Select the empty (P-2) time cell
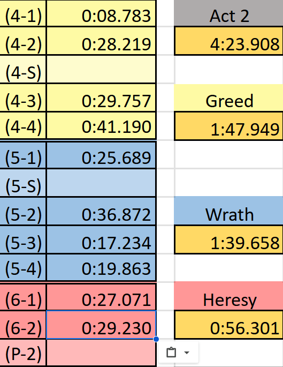 [x=101, y=354]
